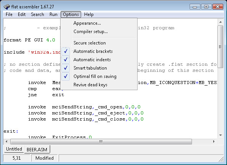Click the vertical scrollbar thumb
This screenshot has height=165, width=227.
click(221, 47)
